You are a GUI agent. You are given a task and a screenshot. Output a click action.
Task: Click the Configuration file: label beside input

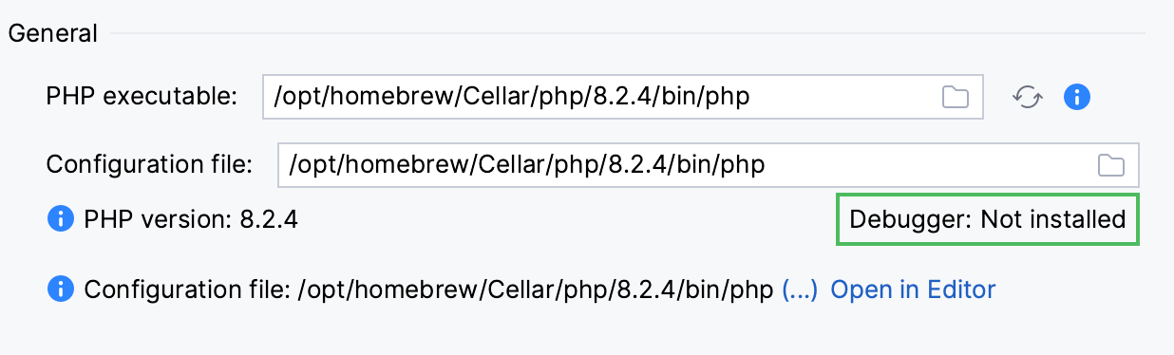pos(149,165)
